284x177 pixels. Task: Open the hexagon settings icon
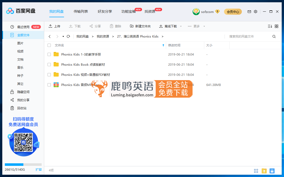coord(256,12)
